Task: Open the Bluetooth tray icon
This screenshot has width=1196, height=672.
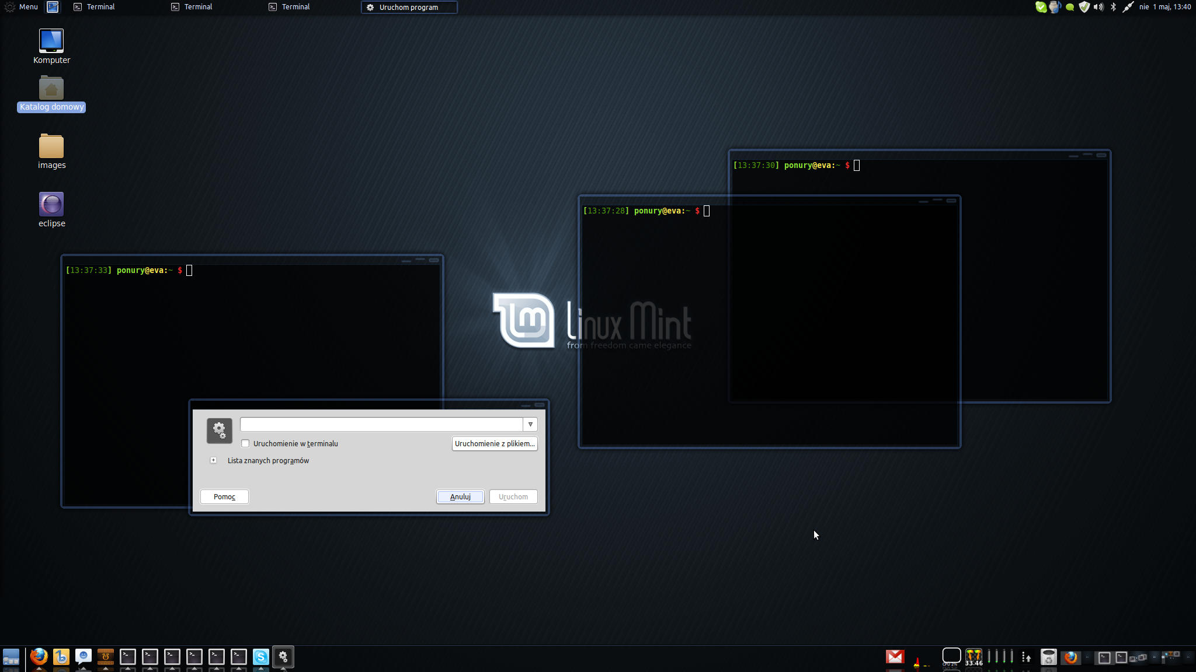Action: tap(1113, 7)
